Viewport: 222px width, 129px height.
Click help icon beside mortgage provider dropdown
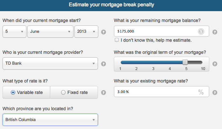(103, 64)
